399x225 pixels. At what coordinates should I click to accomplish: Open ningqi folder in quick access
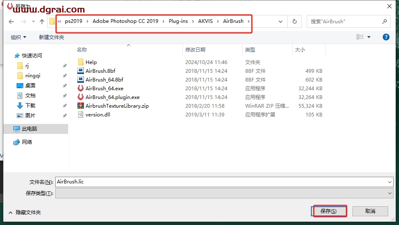32,76
